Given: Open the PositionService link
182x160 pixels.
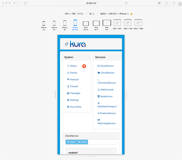Looking at the screenshot, I should point(106,113).
